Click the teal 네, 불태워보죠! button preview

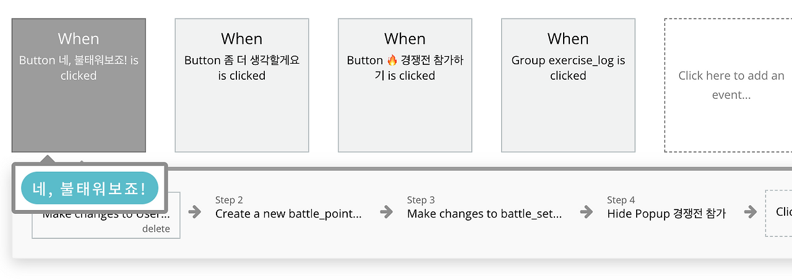point(90,189)
